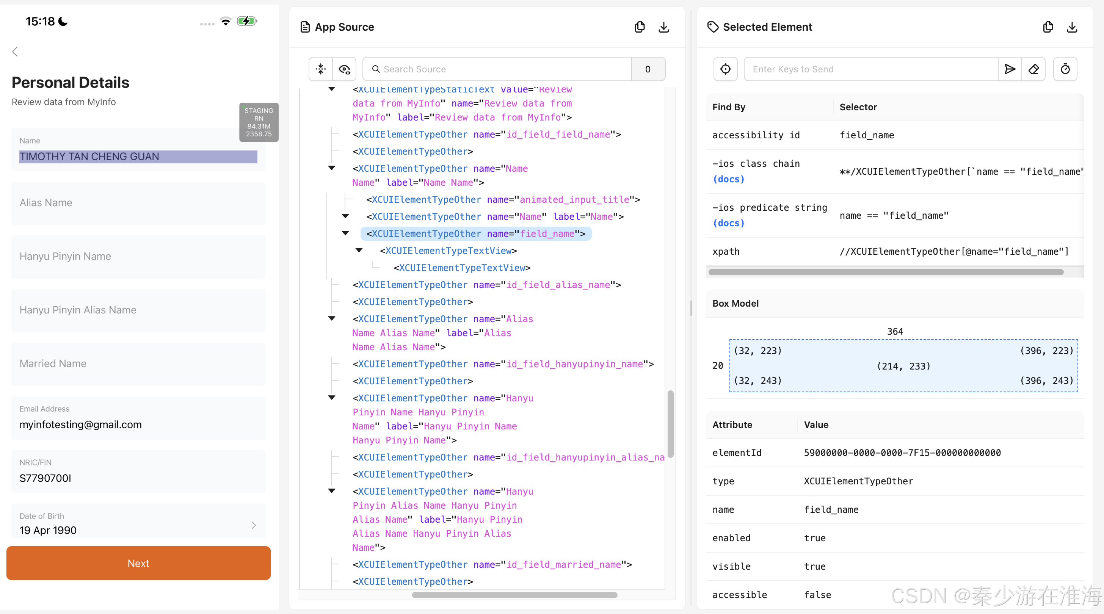Click the App Source horizontal scrollbar

pos(514,595)
